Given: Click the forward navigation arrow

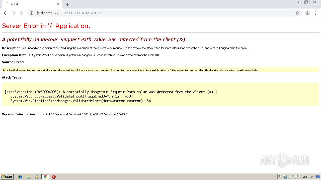Looking at the screenshot, I should (x=14, y=13).
